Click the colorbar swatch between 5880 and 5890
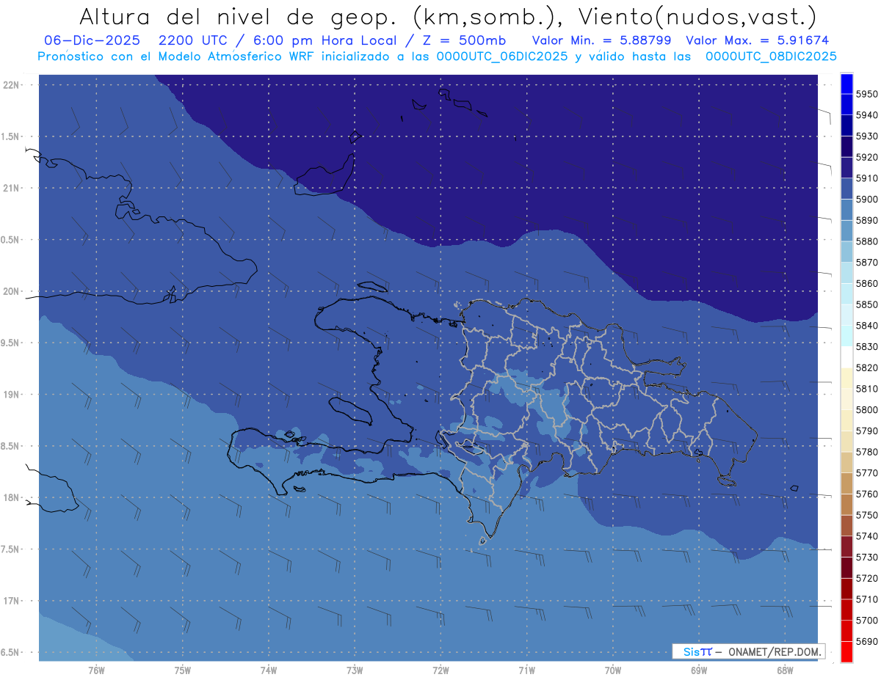The image size is (881, 680). pos(846,231)
